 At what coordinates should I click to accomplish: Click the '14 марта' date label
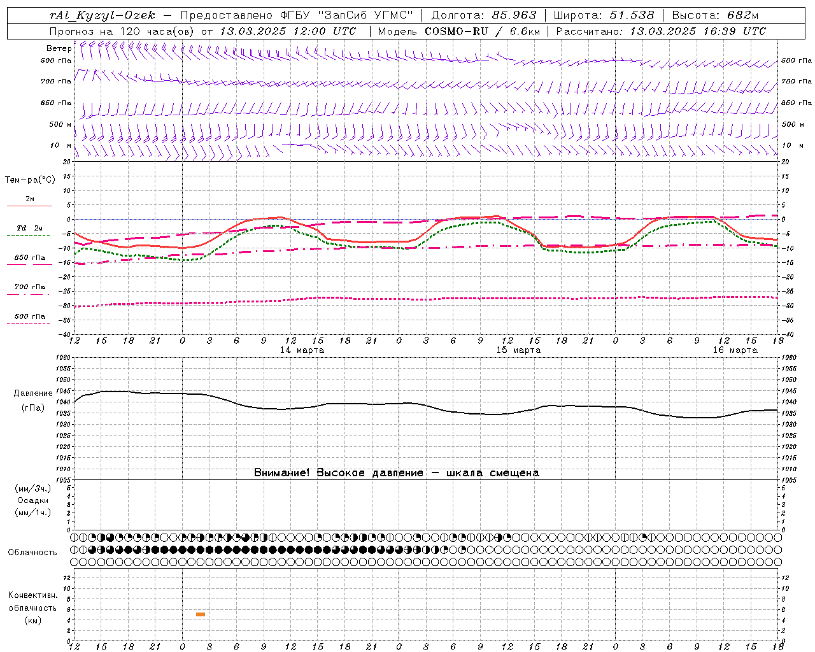coord(302,350)
